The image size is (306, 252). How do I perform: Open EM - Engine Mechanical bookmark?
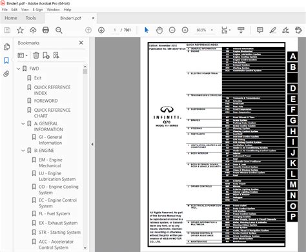point(50,163)
